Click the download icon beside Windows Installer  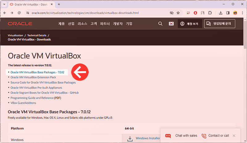coord(130,139)
